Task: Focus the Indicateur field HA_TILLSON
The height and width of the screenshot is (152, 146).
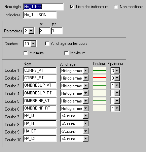Action: point(40,15)
